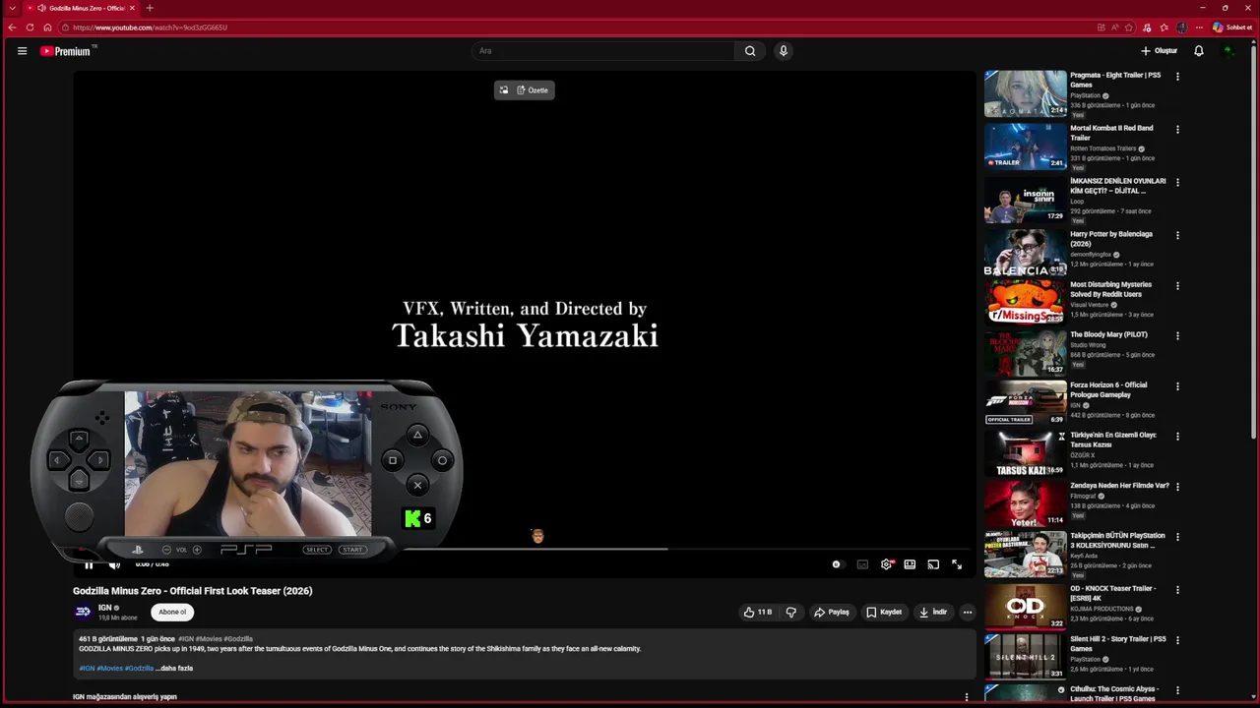The height and width of the screenshot is (708, 1260).
Task: Open Mortal Kombat II Red Band thumbnail
Action: coord(1025,147)
